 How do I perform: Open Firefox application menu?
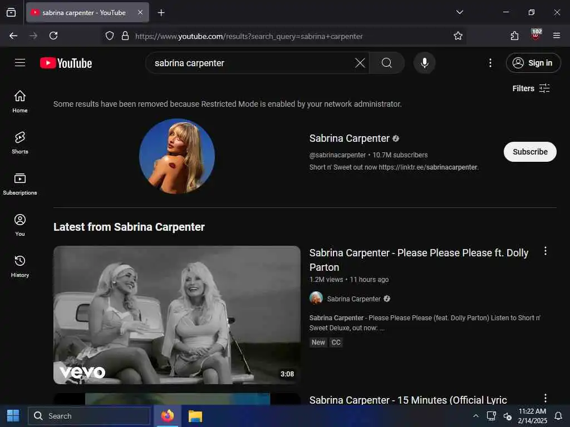coord(557,36)
